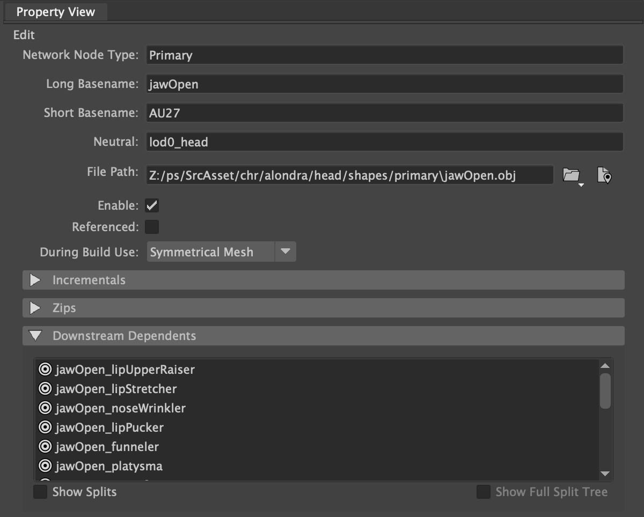Uncheck the Enable checkbox
The height and width of the screenshot is (517, 644).
coord(152,205)
